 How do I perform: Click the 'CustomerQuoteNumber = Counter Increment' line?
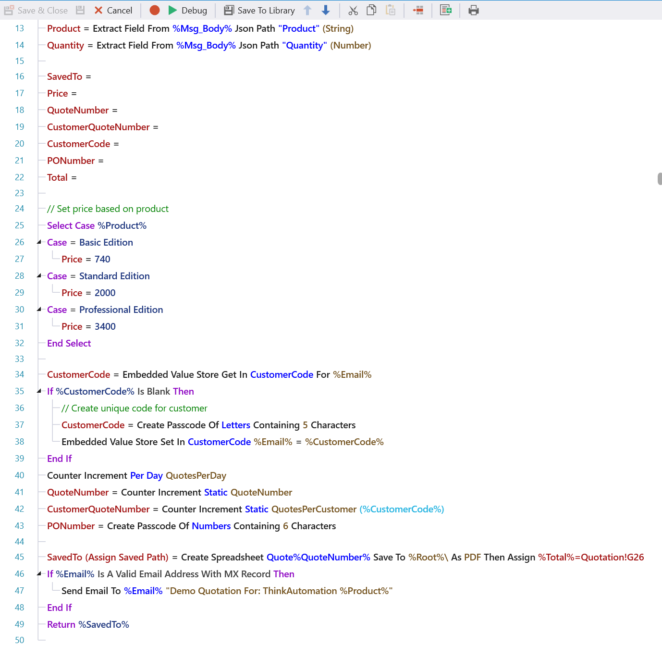click(x=245, y=509)
